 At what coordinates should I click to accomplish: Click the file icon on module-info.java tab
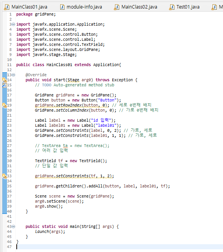(62, 7)
